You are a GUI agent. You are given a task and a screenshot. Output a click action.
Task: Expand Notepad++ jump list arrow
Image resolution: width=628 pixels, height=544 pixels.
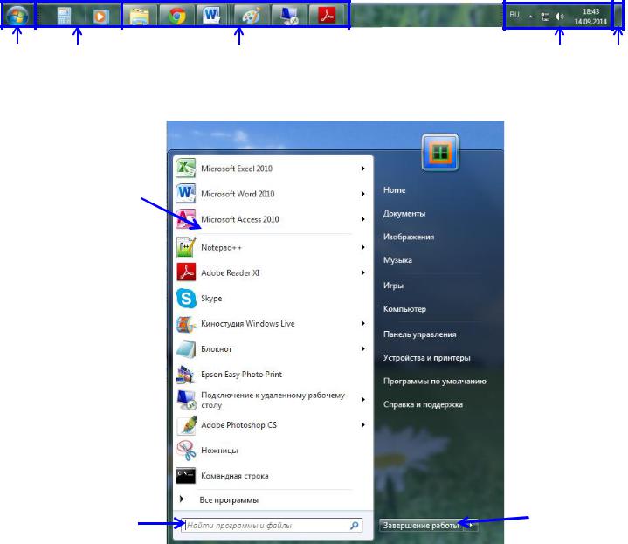(x=362, y=247)
